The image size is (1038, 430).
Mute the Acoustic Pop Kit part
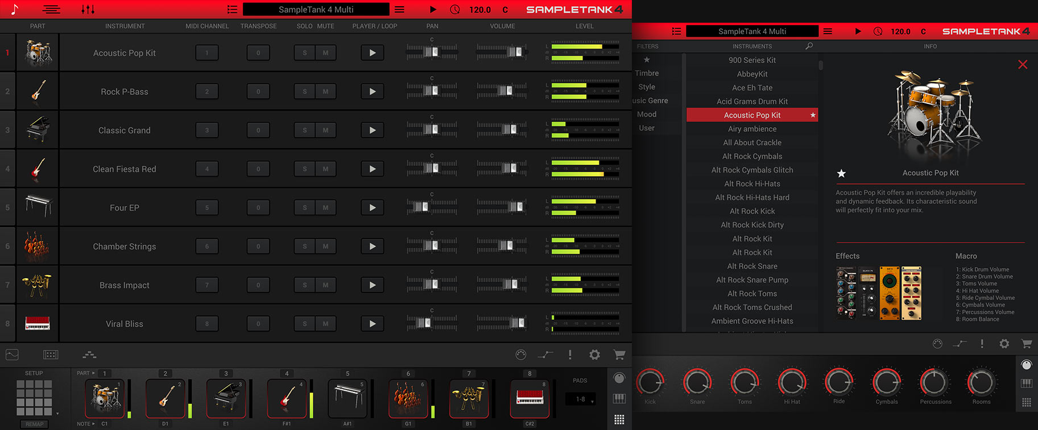click(326, 53)
